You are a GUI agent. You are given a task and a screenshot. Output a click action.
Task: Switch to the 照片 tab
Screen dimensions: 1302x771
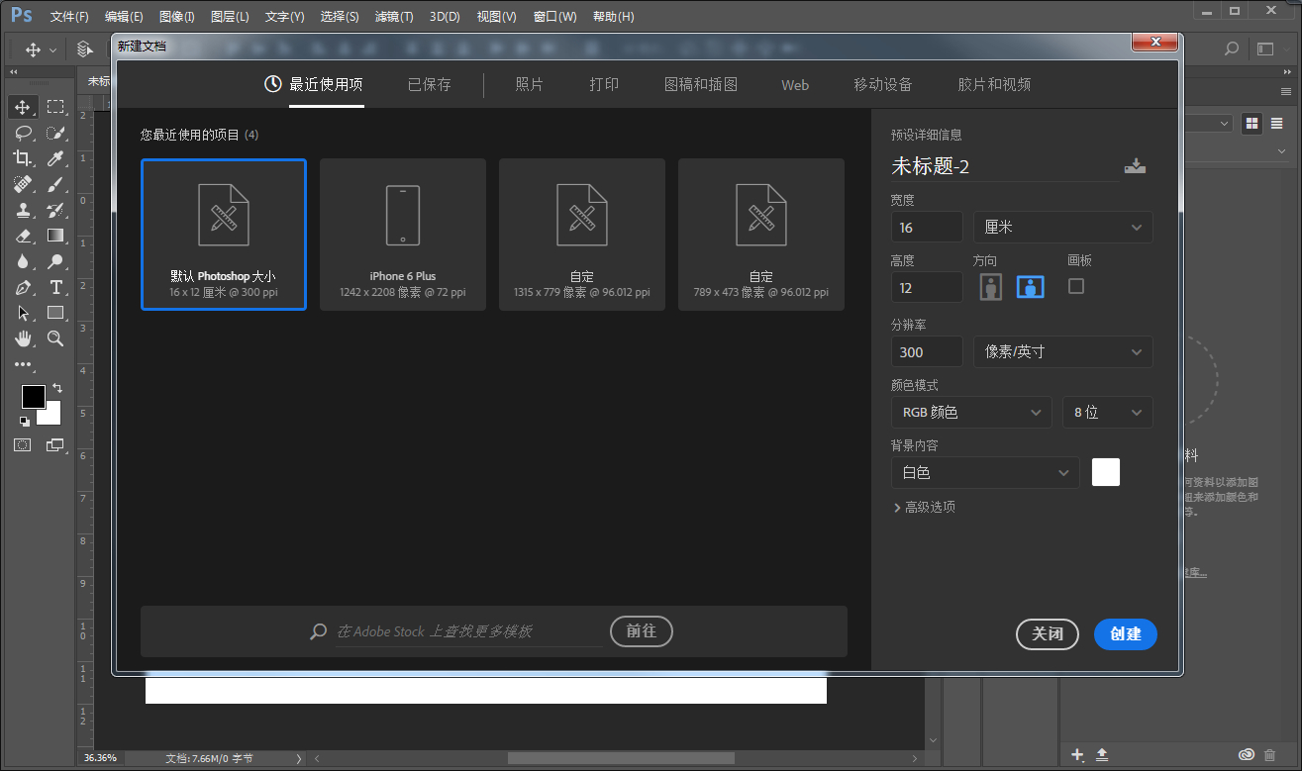(x=530, y=85)
